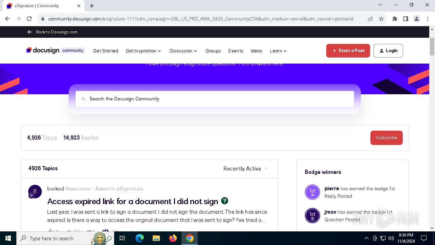Image resolution: width=435 pixels, height=245 pixels.
Task: Click pierre's 1st Reply Posted badge icon
Action: pyautogui.click(x=312, y=192)
